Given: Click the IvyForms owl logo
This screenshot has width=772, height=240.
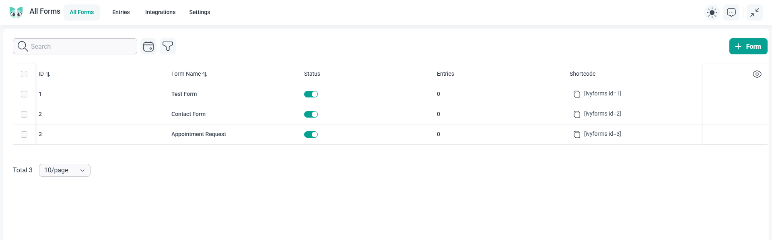Looking at the screenshot, I should [16, 12].
